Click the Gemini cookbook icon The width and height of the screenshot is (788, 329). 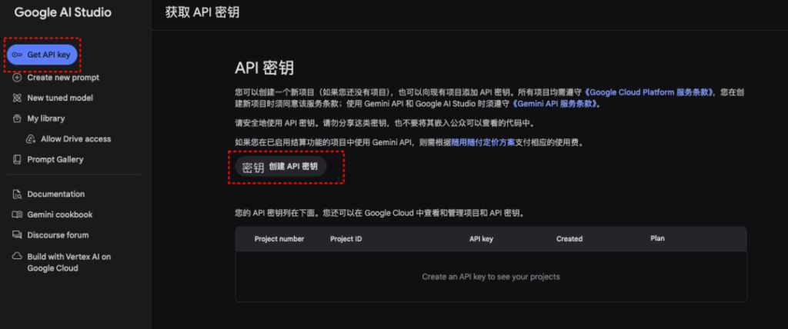(x=18, y=214)
